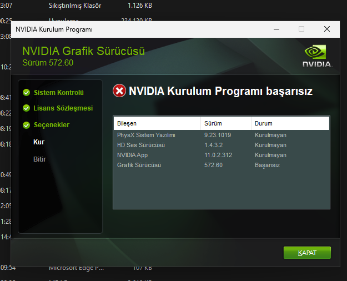Click the Durum column header
This screenshot has width=347, height=281.
(x=290, y=123)
